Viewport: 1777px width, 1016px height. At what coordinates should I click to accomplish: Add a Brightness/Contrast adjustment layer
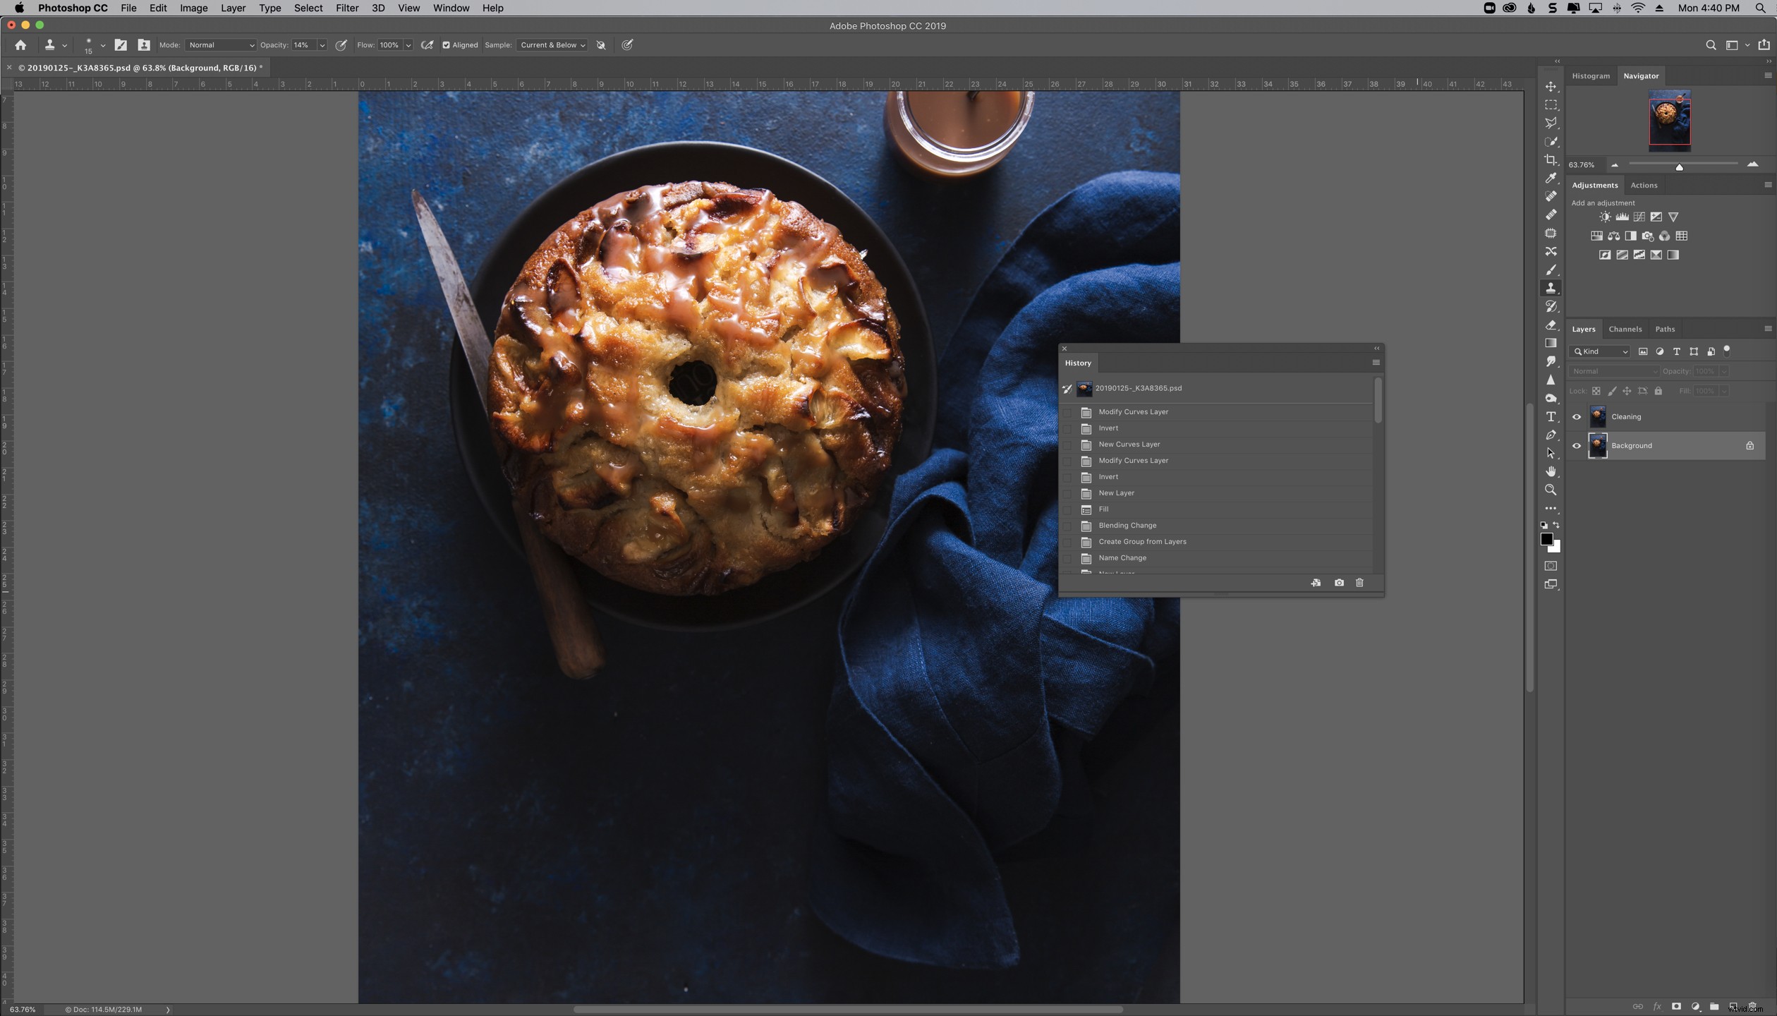tap(1605, 217)
